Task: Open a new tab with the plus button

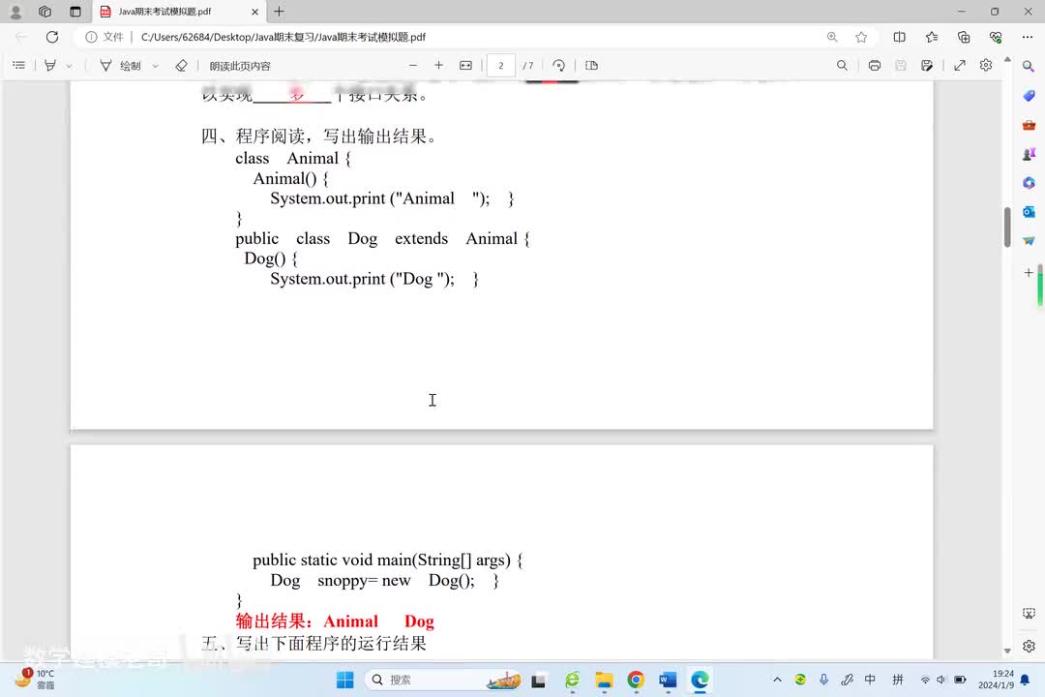Action: click(x=279, y=12)
